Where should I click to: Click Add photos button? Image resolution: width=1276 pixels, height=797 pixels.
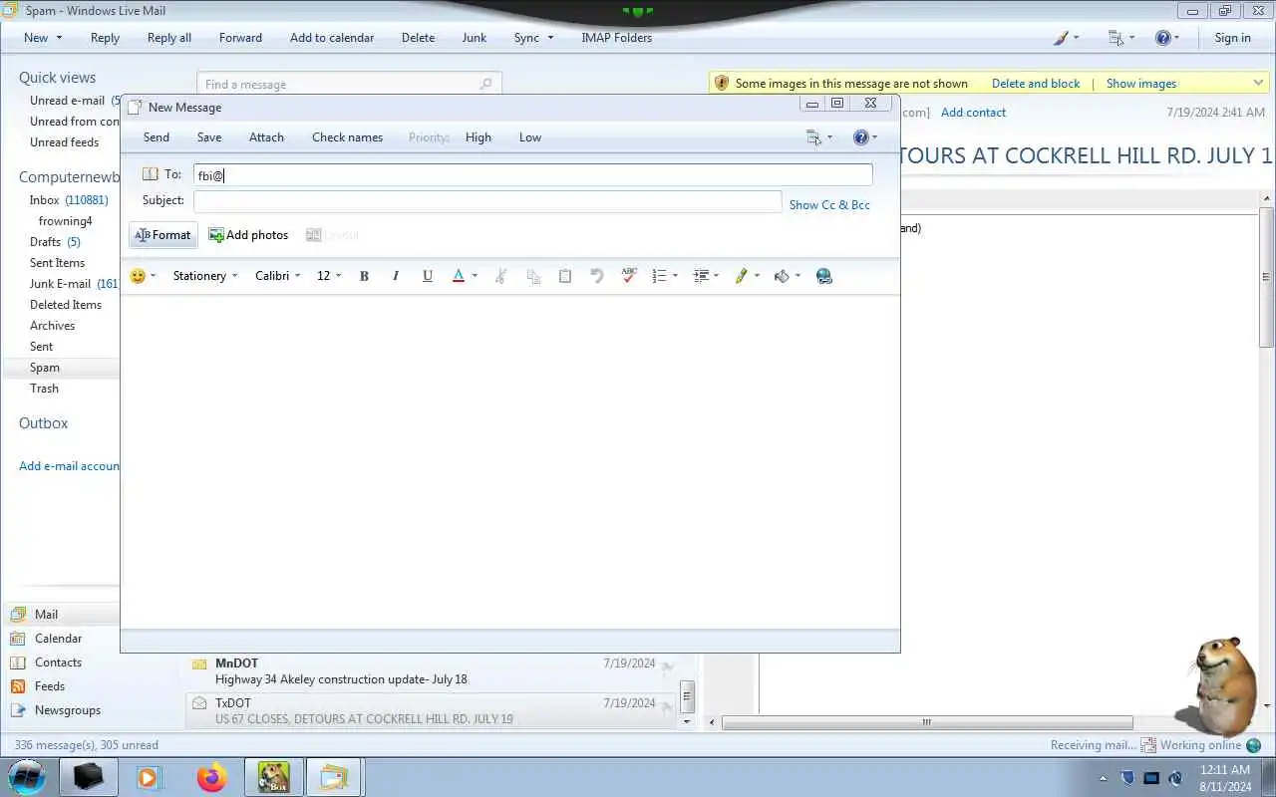[248, 235]
